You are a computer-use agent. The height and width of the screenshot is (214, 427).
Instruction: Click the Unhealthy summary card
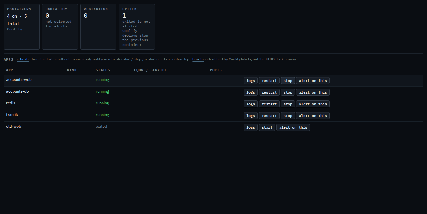tap(60, 26)
